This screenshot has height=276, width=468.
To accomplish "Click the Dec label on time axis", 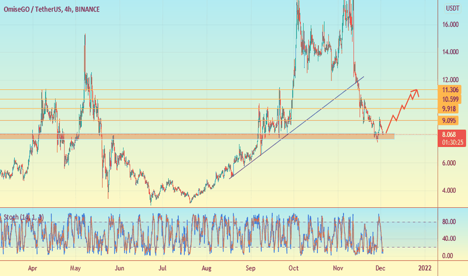I will (x=380, y=268).
